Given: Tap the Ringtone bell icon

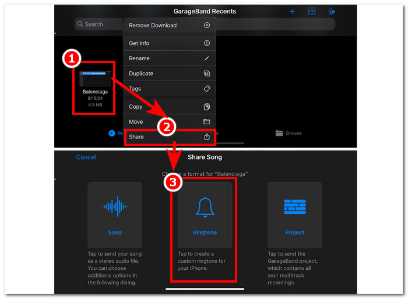Looking at the screenshot, I should [205, 207].
